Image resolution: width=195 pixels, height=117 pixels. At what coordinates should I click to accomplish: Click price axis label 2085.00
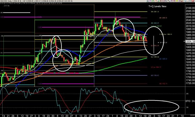[190, 11]
